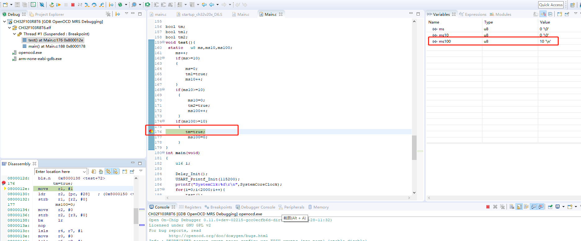Click the editor vertical scrollbar thumb
Screen dimensions: 581x241
pos(414,148)
